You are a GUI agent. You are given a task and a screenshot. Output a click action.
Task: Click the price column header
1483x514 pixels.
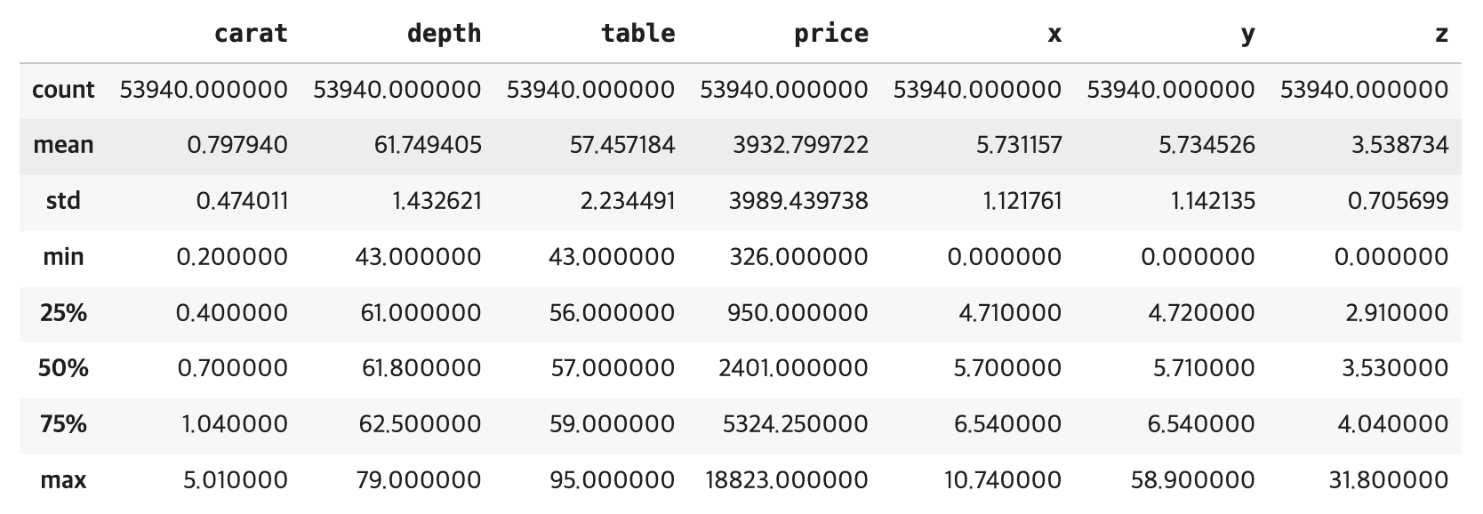click(830, 34)
